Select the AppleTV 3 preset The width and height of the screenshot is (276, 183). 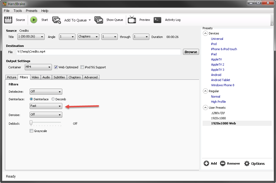coord(218,70)
